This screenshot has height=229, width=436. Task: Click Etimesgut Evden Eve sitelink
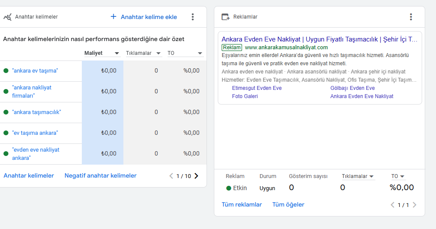pos(257,88)
